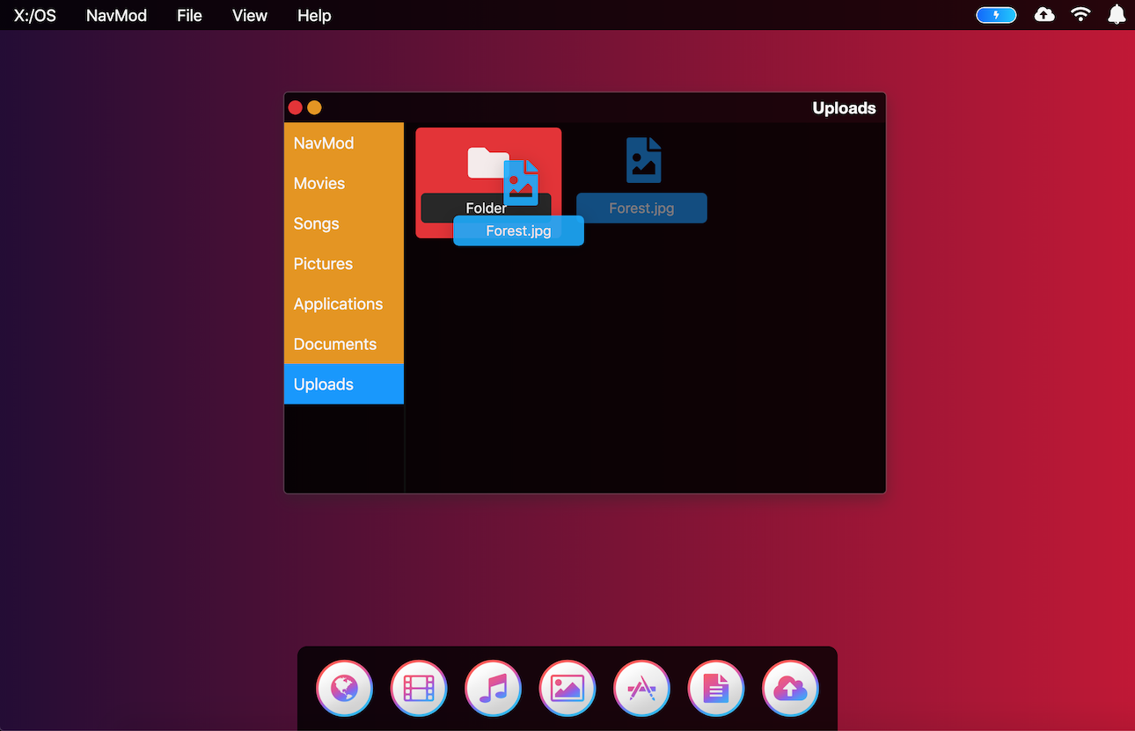The image size is (1135, 731).
Task: Launch the Applications dock icon
Action: tap(641, 688)
